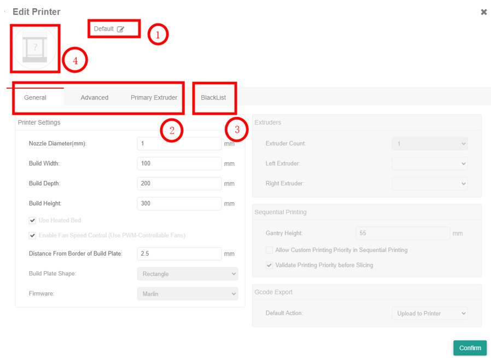
Task: Toggle Enable Fan Speed Control checkbox
Action: pos(33,236)
